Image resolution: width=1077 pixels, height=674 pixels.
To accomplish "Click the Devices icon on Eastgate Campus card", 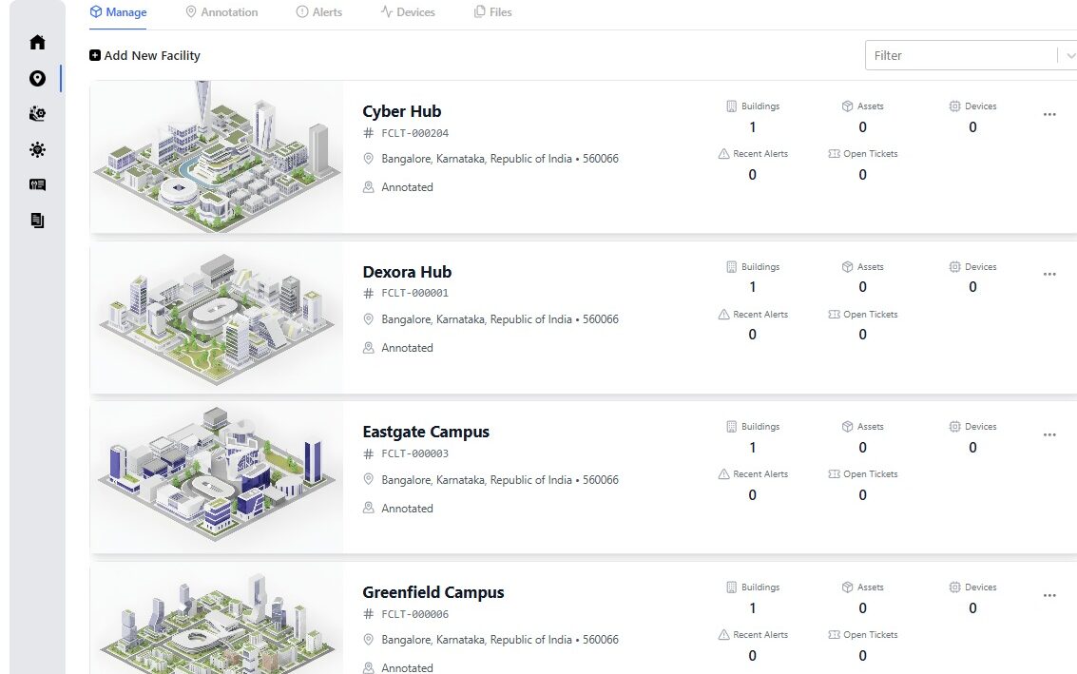I will tap(954, 427).
